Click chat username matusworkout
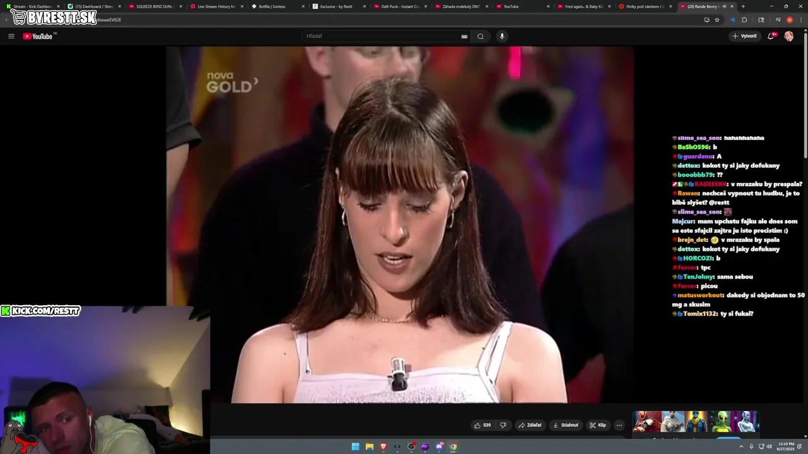Viewport: 808px width, 454px height. point(699,295)
